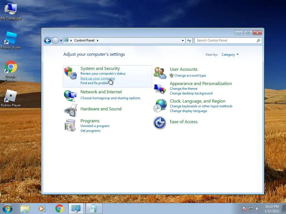Open the Appearance and Personalization monitor icon
The height and width of the screenshot is (214, 286).
[160, 89]
